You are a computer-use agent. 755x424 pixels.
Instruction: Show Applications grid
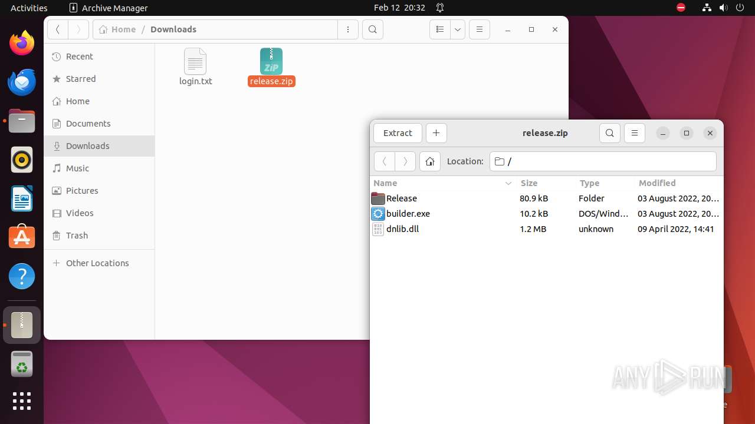(x=22, y=401)
